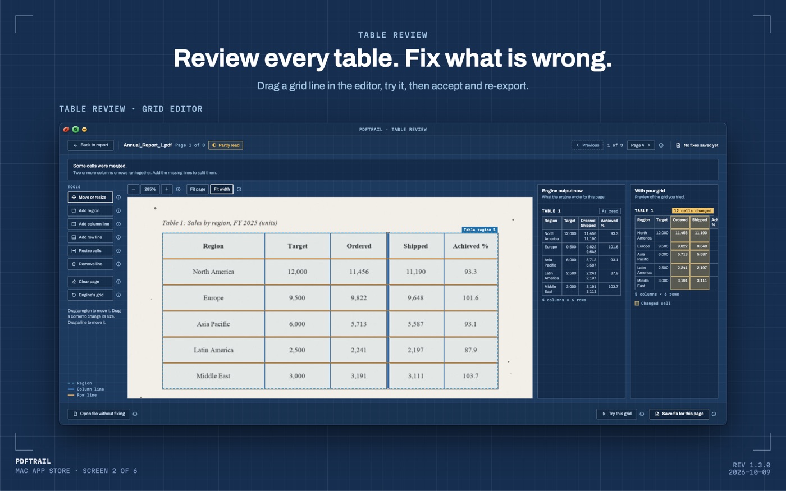The height and width of the screenshot is (491, 786).
Task: Click the As read badge
Action: click(610, 211)
